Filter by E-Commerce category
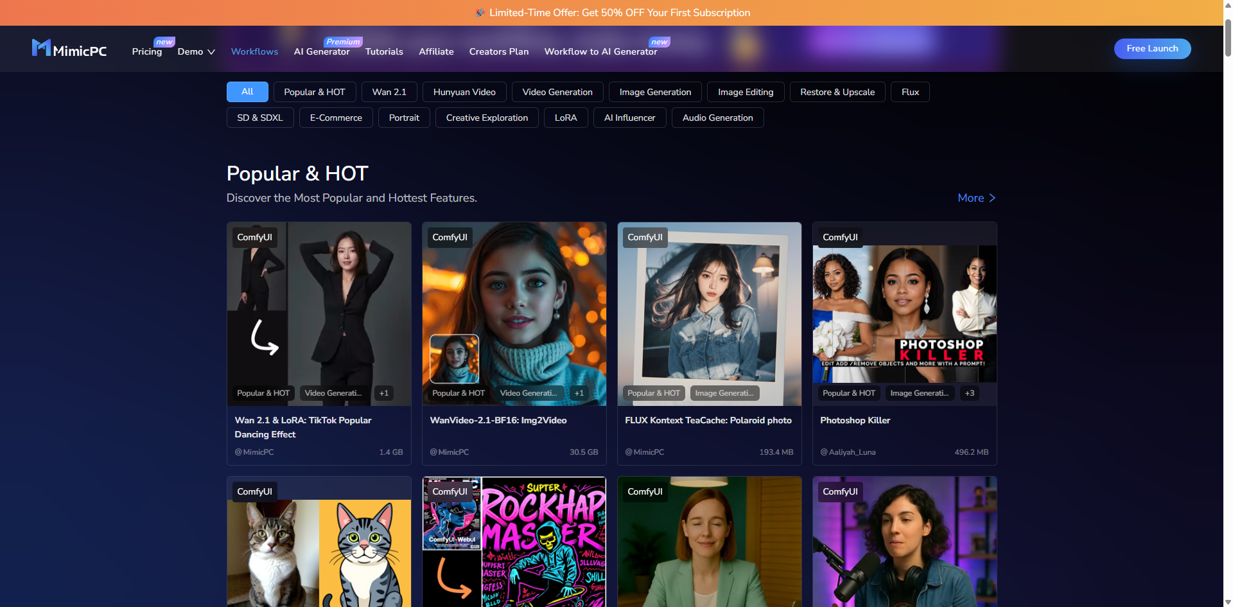1233x607 pixels. click(336, 118)
